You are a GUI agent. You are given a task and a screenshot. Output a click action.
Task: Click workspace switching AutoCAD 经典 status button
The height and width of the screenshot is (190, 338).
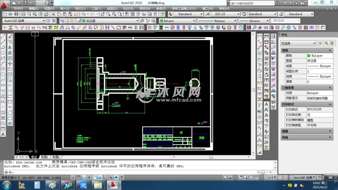click(x=303, y=178)
